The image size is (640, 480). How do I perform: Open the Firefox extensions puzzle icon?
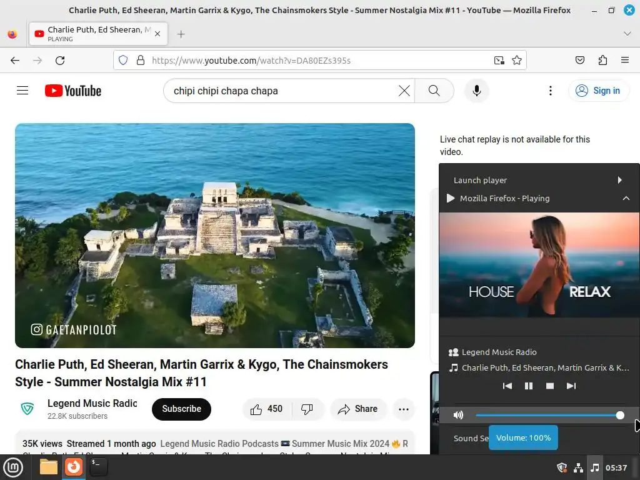pyautogui.click(x=602, y=61)
